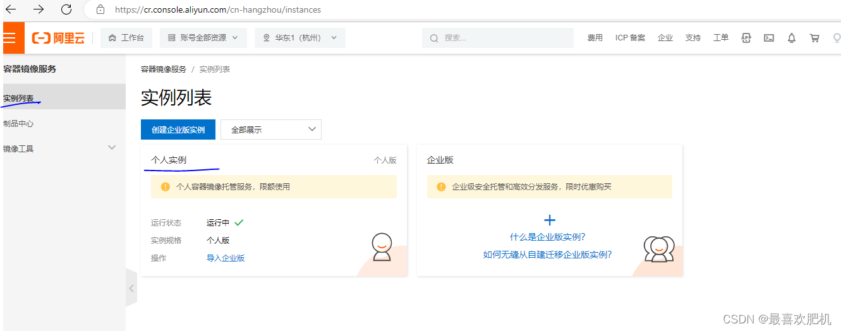
Task: Open the orange hamburger menu
Action: pyautogui.click(x=11, y=38)
